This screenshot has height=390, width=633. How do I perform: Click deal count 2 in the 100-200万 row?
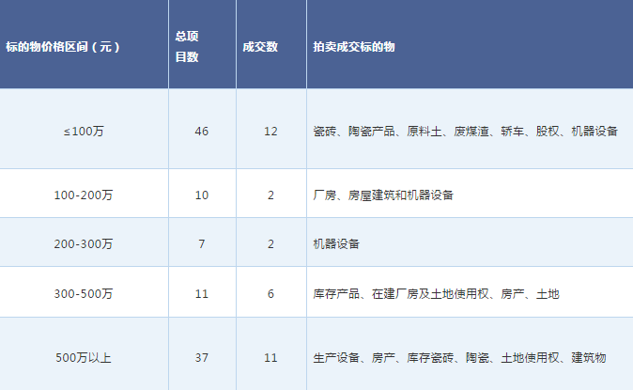click(270, 195)
